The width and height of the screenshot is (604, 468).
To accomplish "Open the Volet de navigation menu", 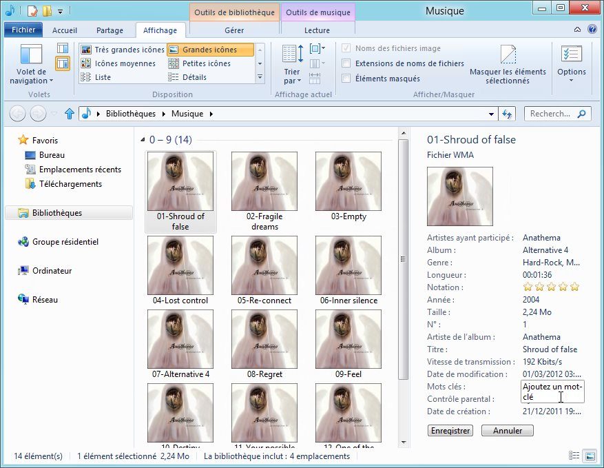I will coord(32,65).
